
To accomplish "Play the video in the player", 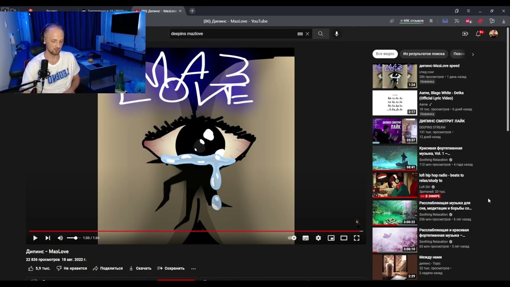I will [x=35, y=238].
